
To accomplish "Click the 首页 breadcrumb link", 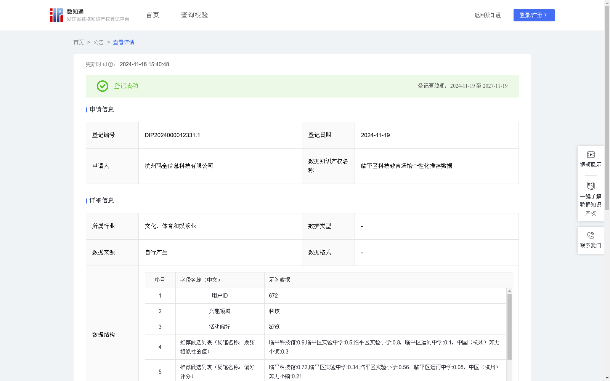I will tap(79, 42).
